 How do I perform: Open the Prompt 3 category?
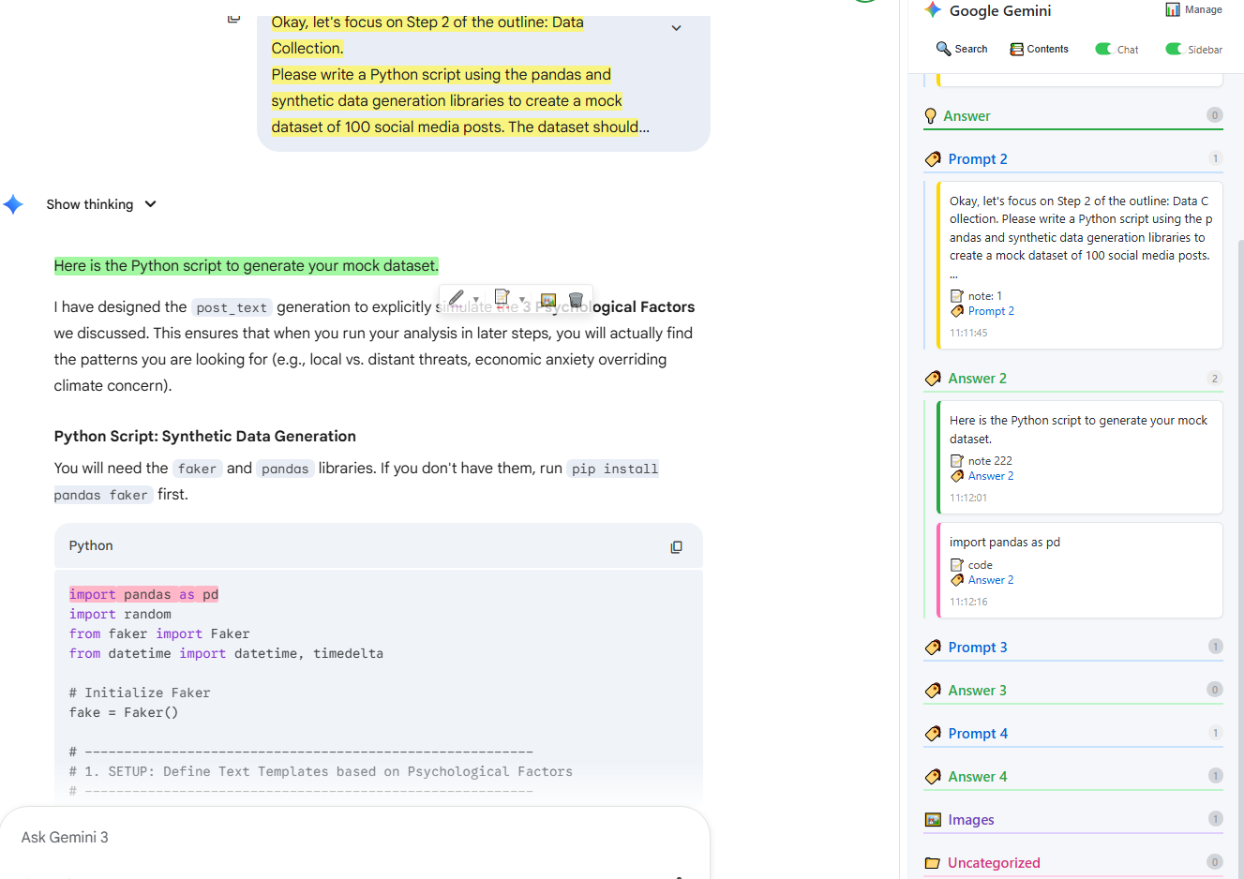977,648
